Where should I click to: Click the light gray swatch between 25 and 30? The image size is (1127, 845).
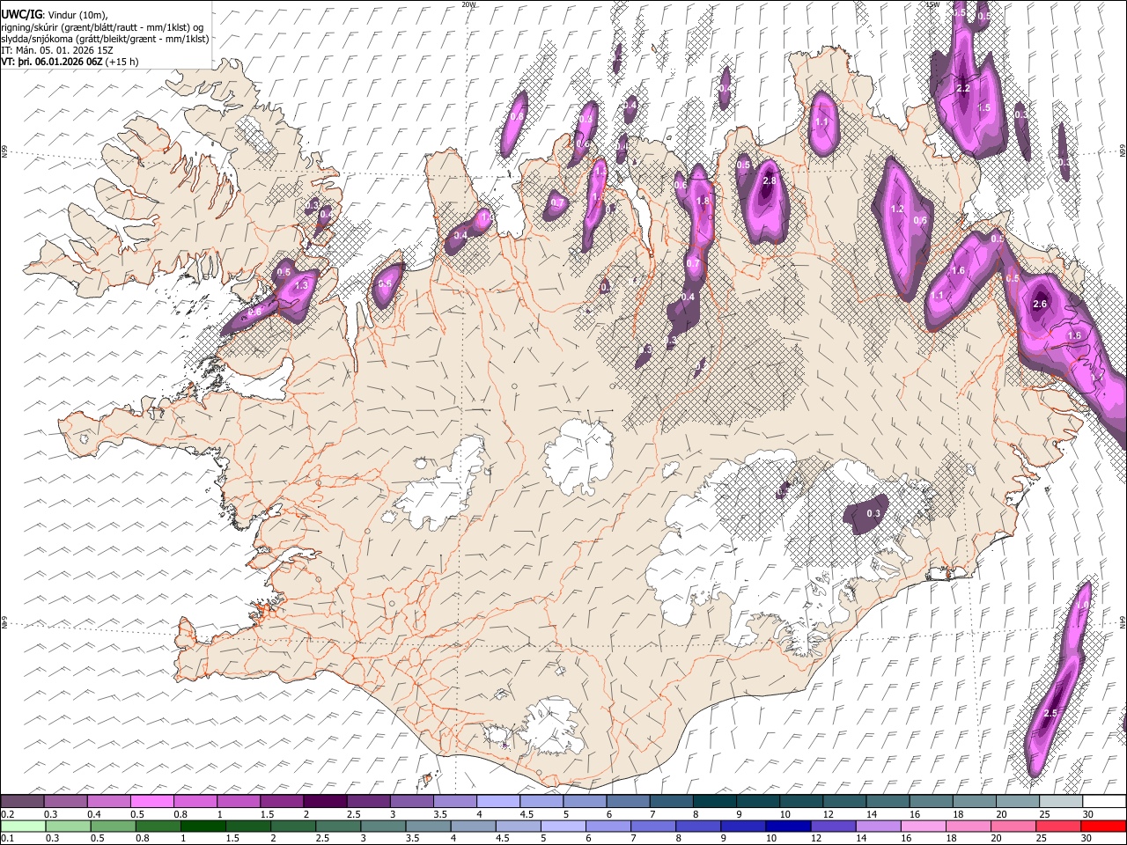pyautogui.click(x=1059, y=802)
